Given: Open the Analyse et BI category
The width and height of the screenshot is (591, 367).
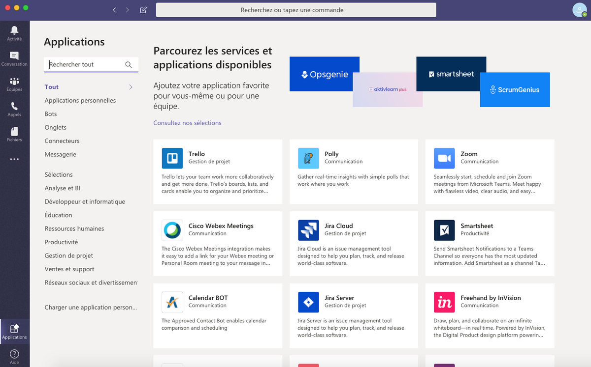Looking at the screenshot, I should (x=63, y=188).
